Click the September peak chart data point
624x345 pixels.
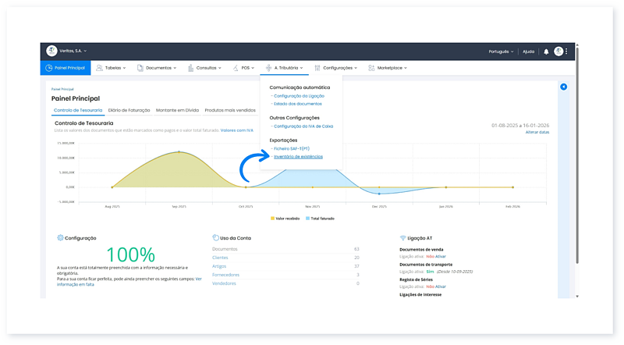pyautogui.click(x=179, y=151)
